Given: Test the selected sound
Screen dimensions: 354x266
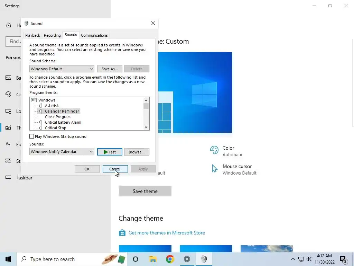Looking at the screenshot, I should (x=110, y=152).
